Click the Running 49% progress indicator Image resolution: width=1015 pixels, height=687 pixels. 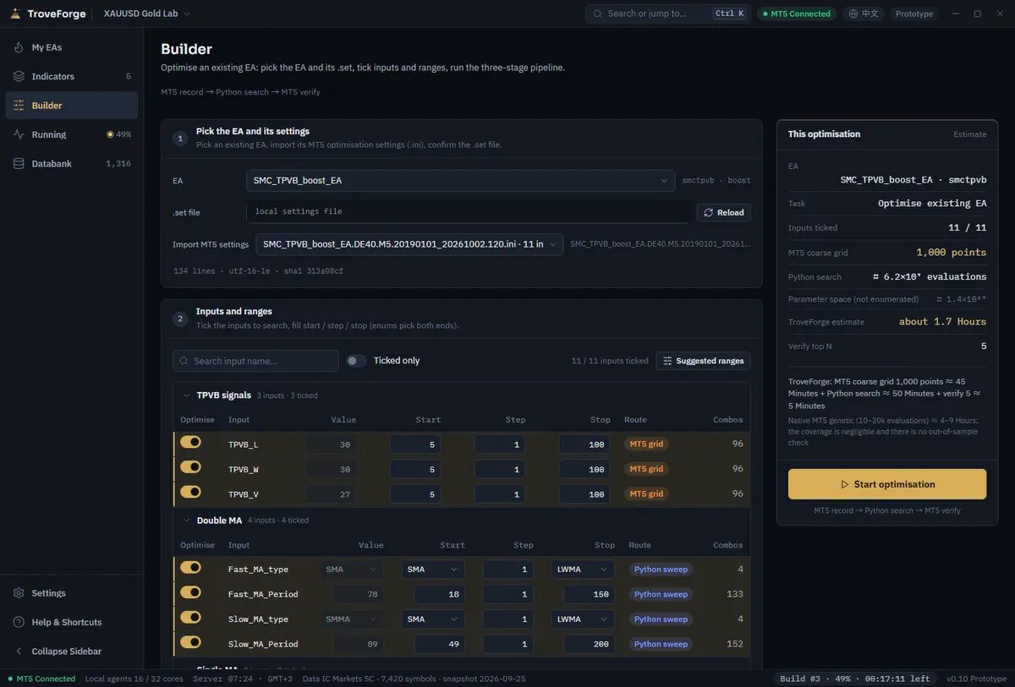coord(119,134)
